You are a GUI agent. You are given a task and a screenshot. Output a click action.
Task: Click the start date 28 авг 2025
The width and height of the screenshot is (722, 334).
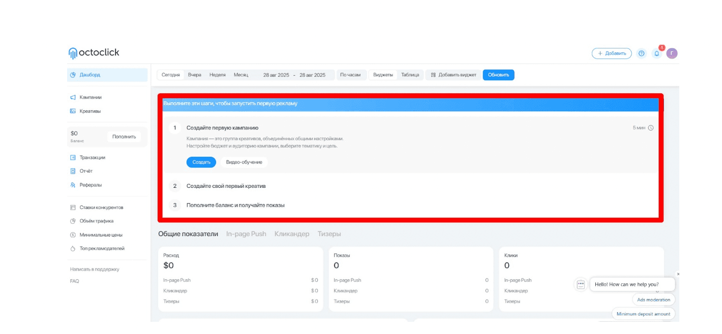(x=276, y=75)
